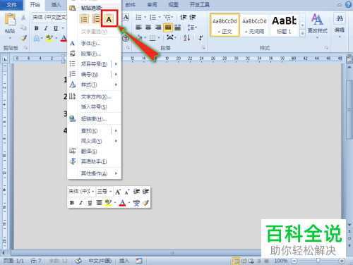This screenshot has width=353, height=265.
Task: Click the 更改样式 button
Action: 318,25
